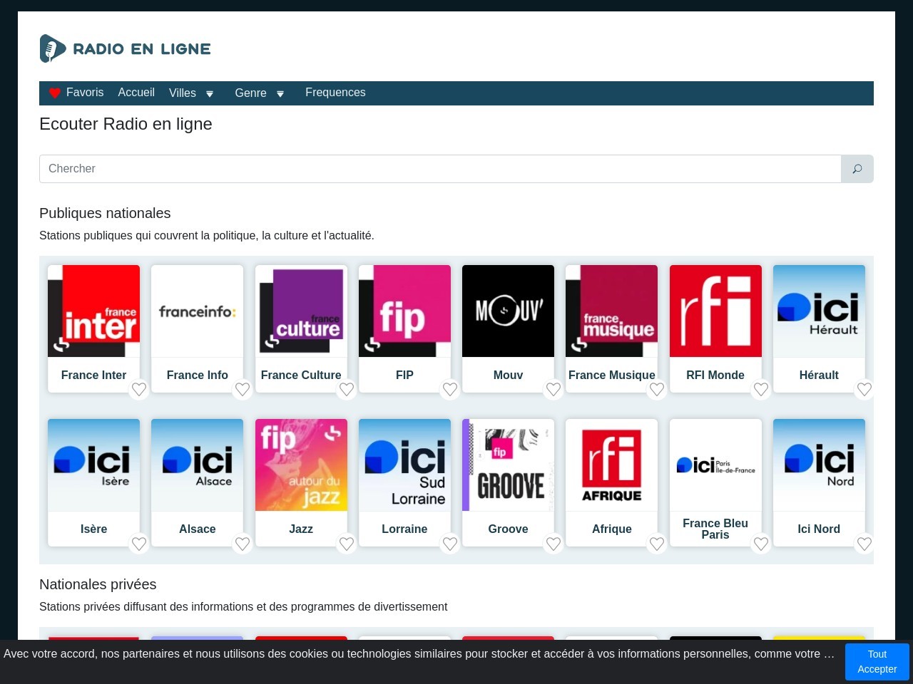913x684 pixels.
Task: Open the France Musique title link
Action: click(x=612, y=375)
